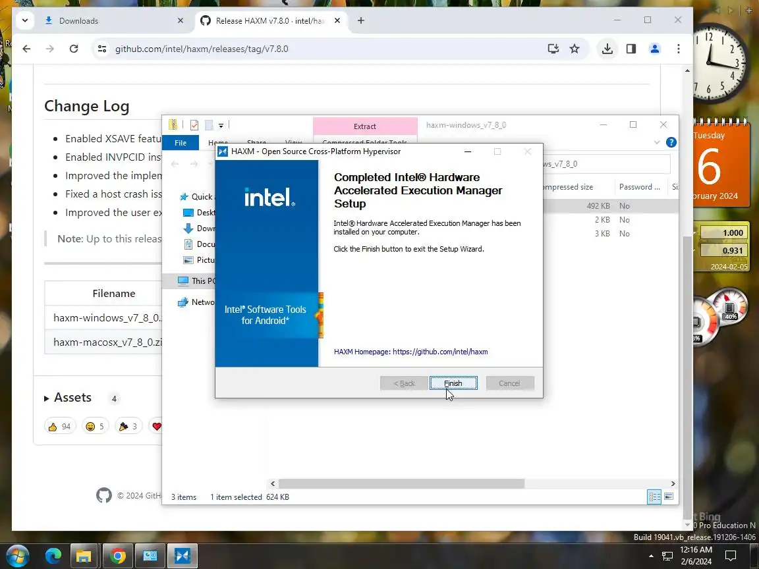
Task: Switch Explorer to details view
Action: coord(654,497)
